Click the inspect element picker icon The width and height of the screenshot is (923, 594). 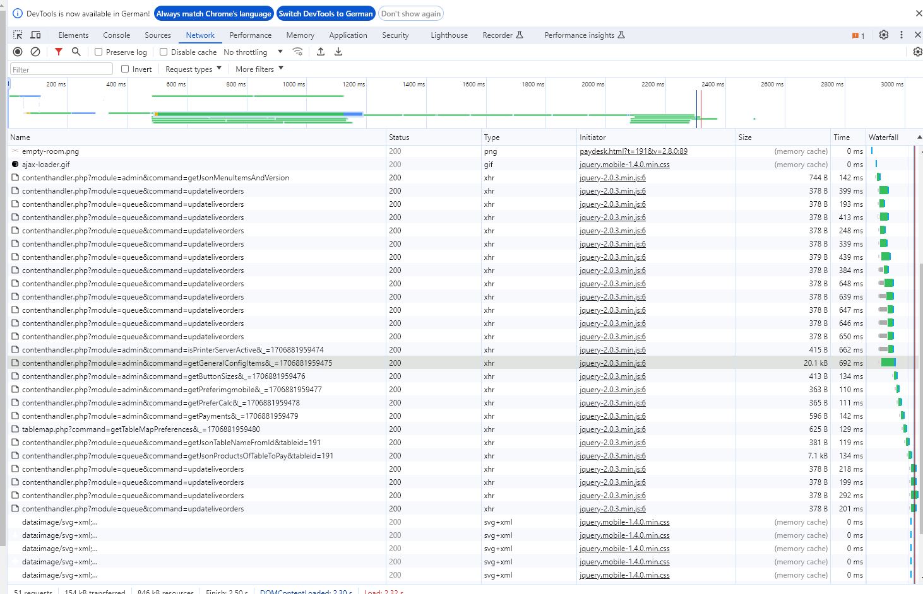pyautogui.click(x=18, y=35)
